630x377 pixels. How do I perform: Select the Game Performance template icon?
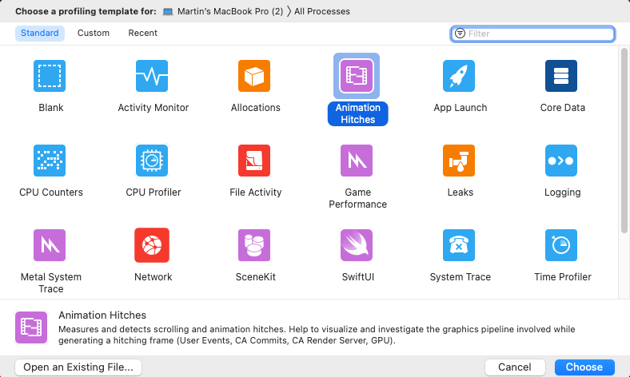[357, 161]
